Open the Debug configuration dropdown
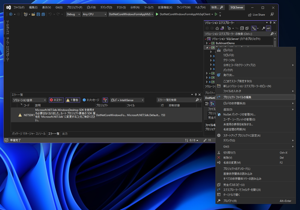Image resolution: width=300 pixels, height=210 pixels. (73, 14)
